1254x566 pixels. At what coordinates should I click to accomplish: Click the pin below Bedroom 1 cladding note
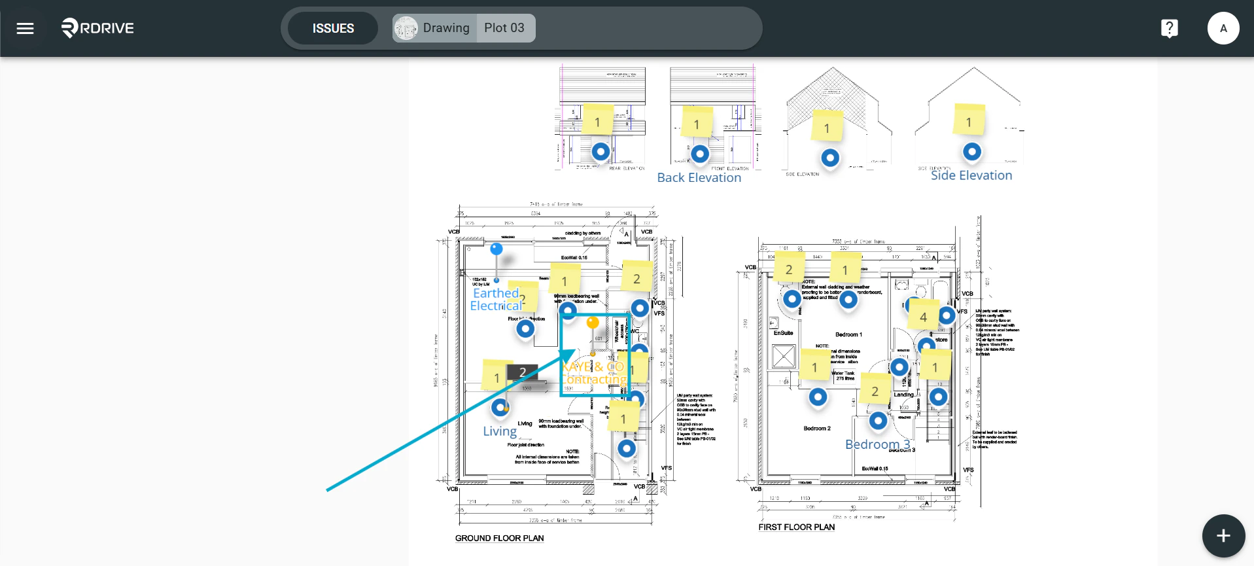coord(848,300)
